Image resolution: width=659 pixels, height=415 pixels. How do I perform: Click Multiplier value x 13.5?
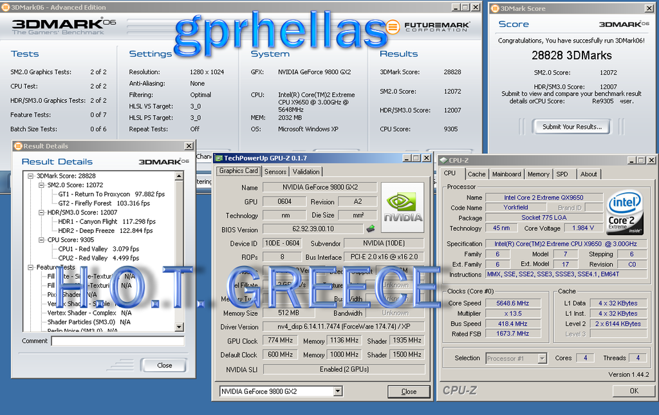click(512, 314)
